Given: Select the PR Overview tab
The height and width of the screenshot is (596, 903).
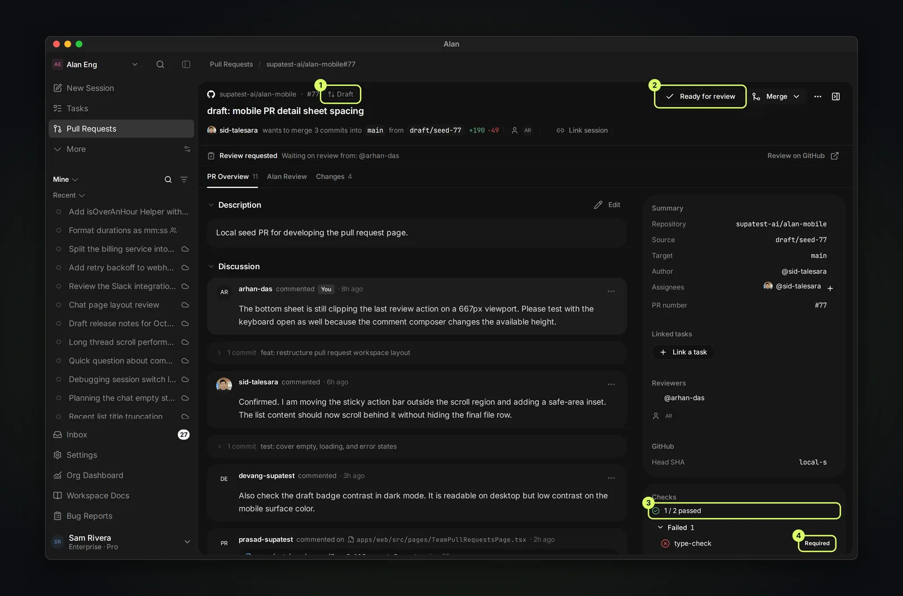Looking at the screenshot, I should click(x=232, y=177).
